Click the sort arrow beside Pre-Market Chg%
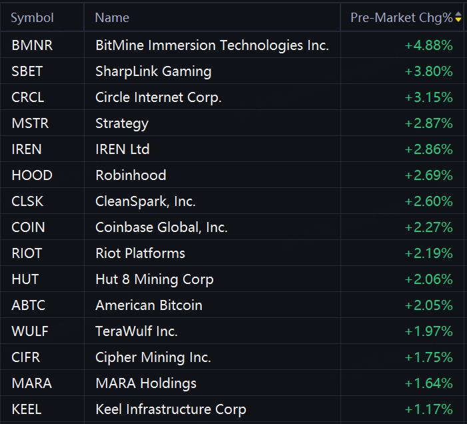 458,18
